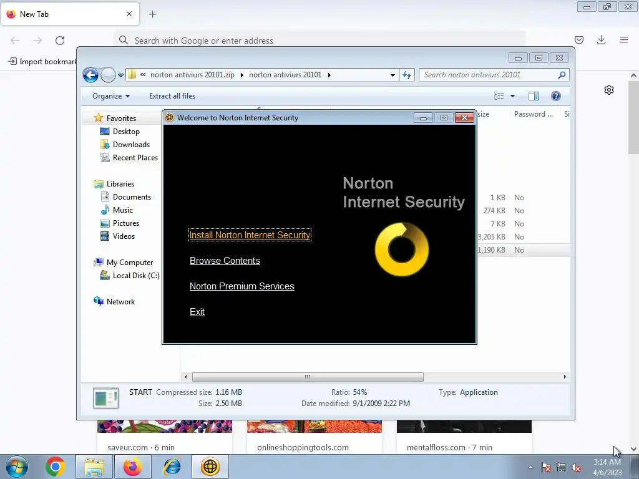Toggle the preview pane icon
639x479 pixels.
534,96
